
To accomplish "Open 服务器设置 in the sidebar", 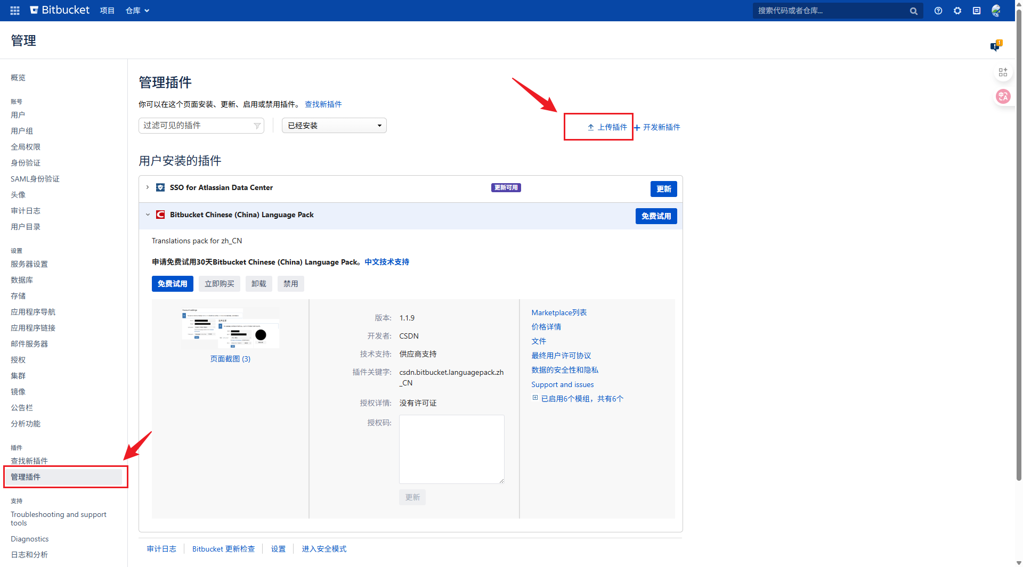I will (x=29, y=264).
